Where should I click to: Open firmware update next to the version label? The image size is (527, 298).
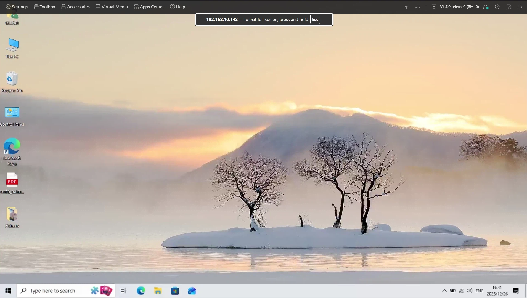point(434,7)
